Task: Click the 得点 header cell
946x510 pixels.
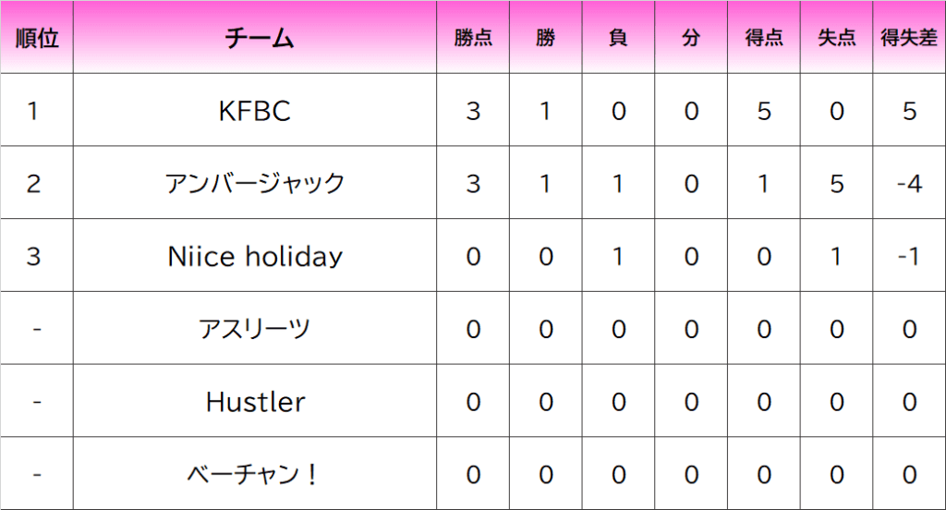Action: [x=764, y=38]
